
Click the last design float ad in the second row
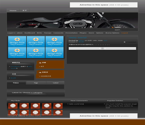[x=54, y=52]
